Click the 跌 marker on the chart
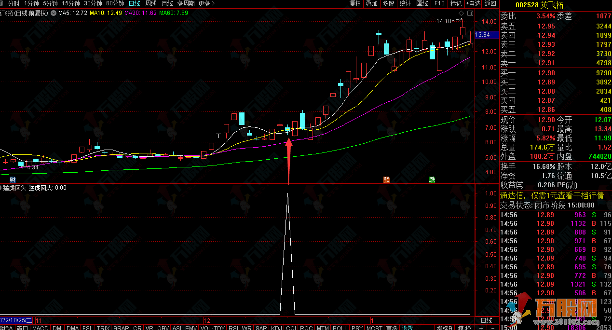The width and height of the screenshot is (612, 330). (432, 179)
